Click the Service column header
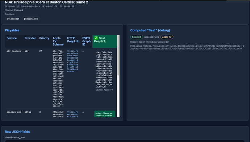Viewport: 250px width, 142px height. pyautogui.click(x=12, y=38)
